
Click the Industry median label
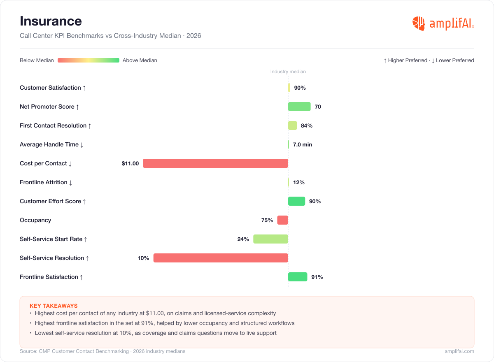[288, 72]
